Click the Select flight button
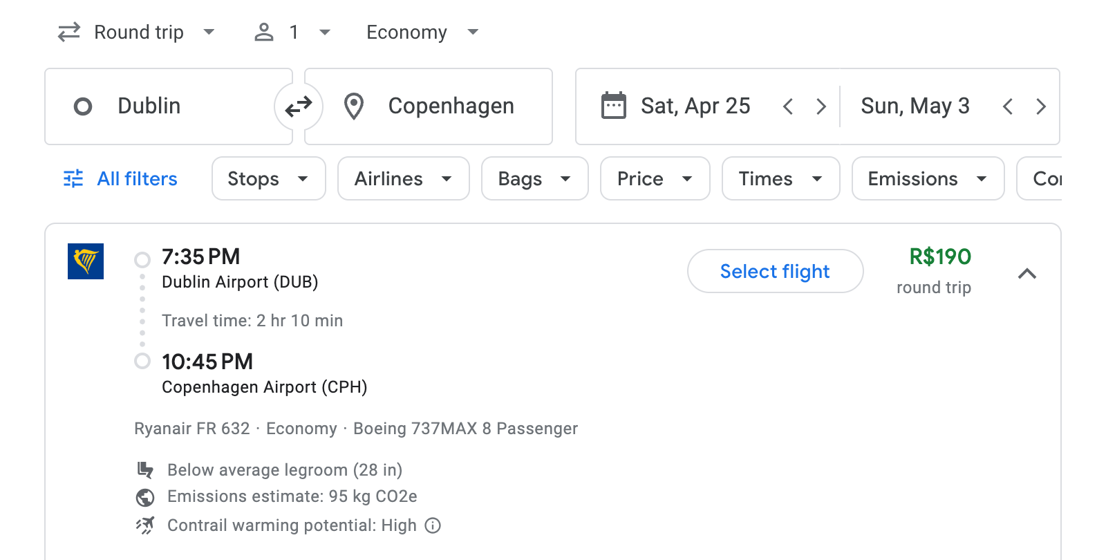The image size is (1106, 560). click(x=775, y=271)
